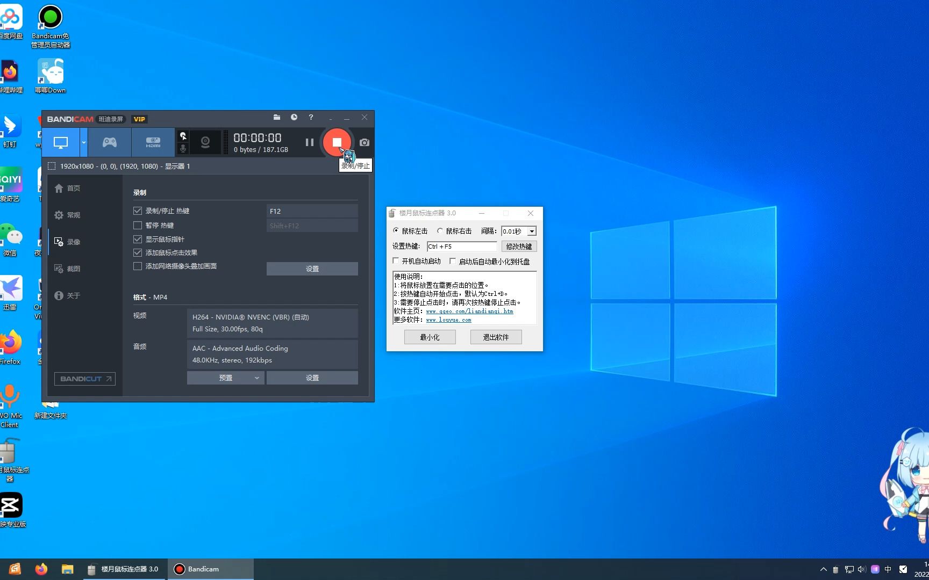The width and height of the screenshot is (929, 580).
Task: Click 设置 button in format section
Action: tap(312, 378)
